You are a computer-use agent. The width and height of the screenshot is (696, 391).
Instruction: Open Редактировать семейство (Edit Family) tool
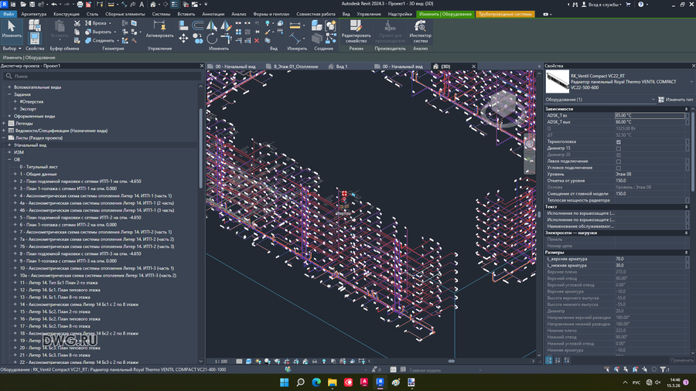356,30
